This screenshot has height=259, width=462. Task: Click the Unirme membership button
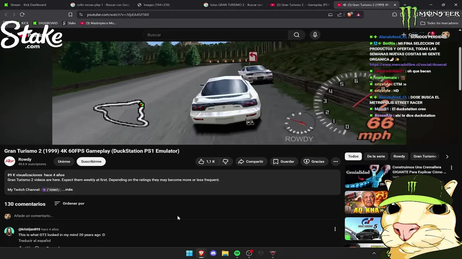click(x=64, y=162)
